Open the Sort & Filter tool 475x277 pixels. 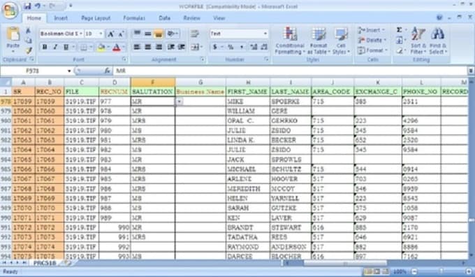coord(418,41)
